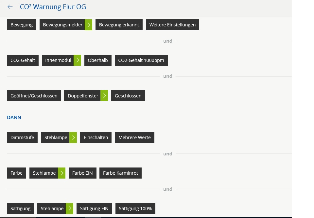Click the CO2-Gehalt condition tag
Screen dimensions: 314x218
tap(23, 60)
